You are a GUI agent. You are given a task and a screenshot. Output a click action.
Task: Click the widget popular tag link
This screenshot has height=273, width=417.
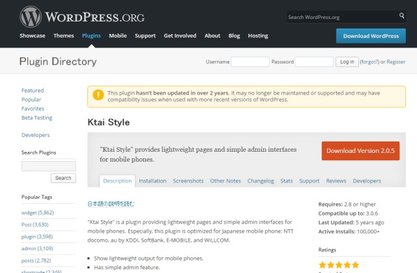pos(29,213)
